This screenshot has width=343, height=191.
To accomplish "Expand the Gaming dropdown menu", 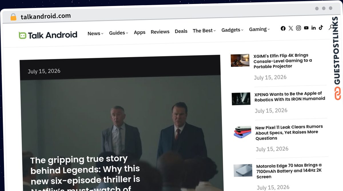I will [259, 29].
